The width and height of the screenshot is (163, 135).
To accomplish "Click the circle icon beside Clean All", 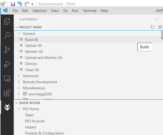I will (21, 69).
